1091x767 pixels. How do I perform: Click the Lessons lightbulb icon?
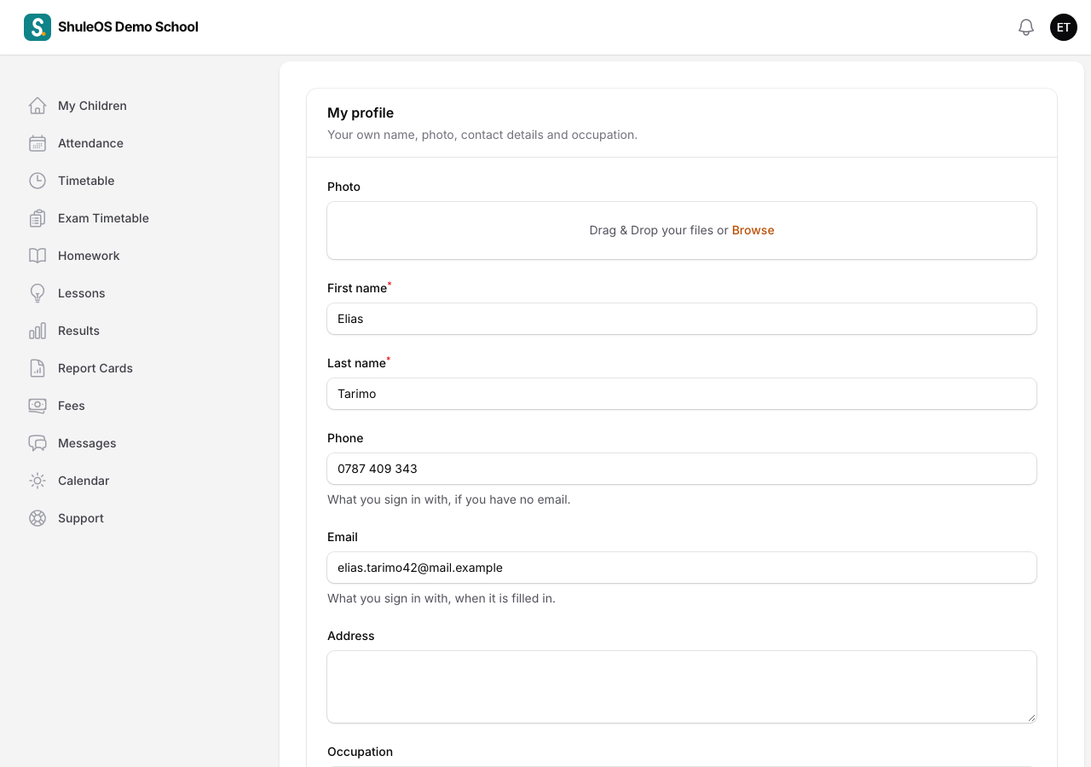(38, 293)
